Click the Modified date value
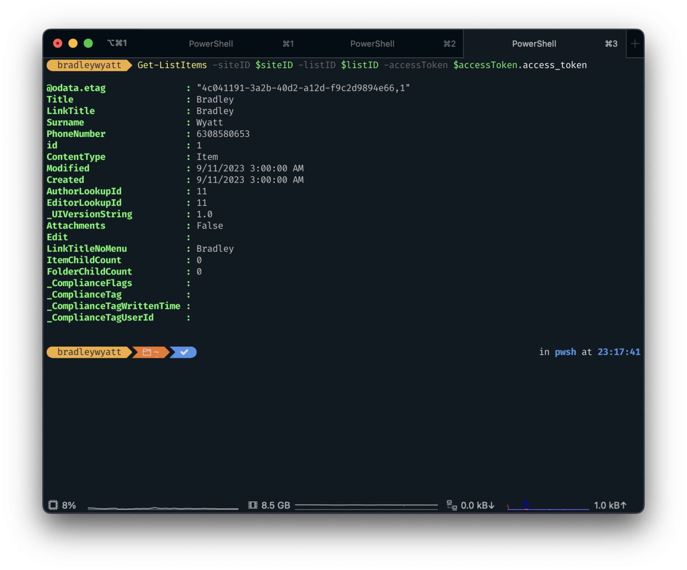The height and width of the screenshot is (570, 687). (250, 168)
